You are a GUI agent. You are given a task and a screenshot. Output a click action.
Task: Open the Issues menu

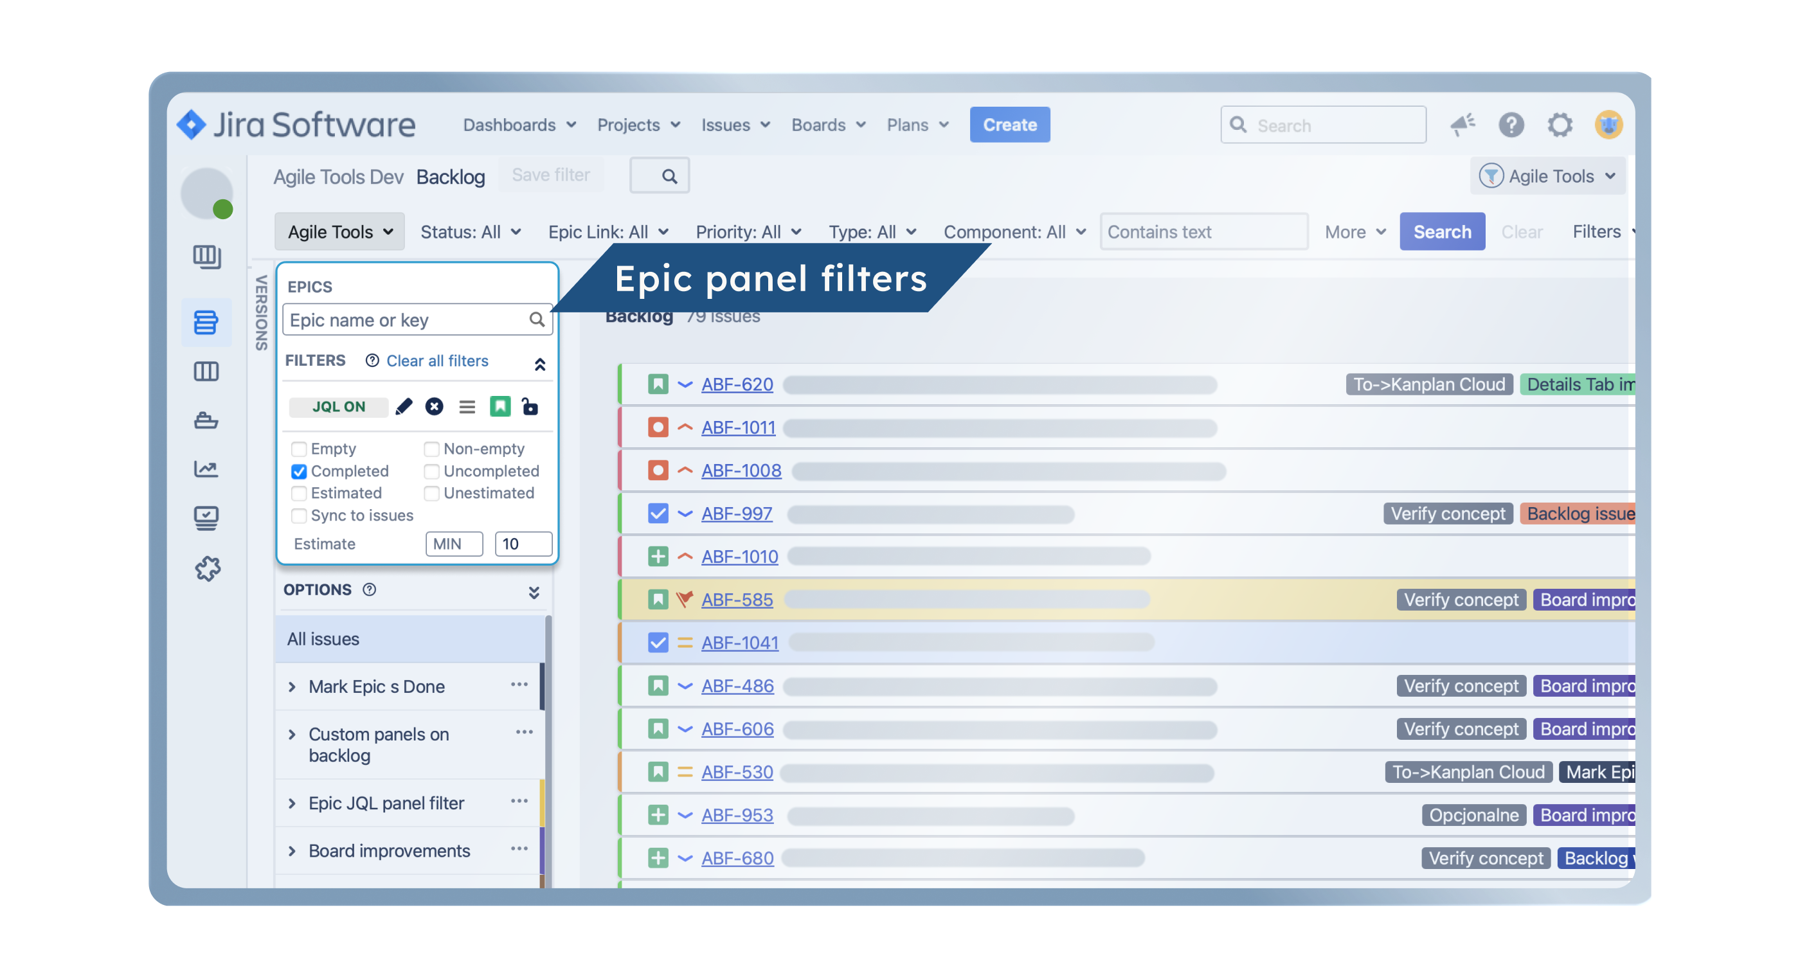735,125
